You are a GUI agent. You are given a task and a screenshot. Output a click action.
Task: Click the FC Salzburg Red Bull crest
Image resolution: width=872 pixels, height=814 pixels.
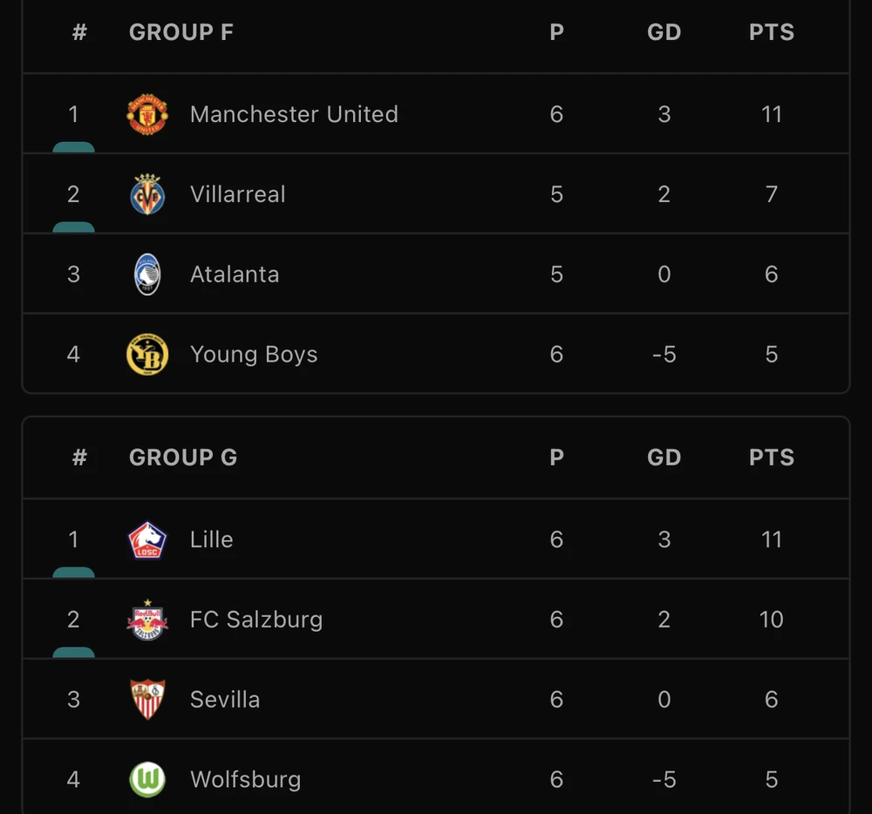click(x=147, y=620)
